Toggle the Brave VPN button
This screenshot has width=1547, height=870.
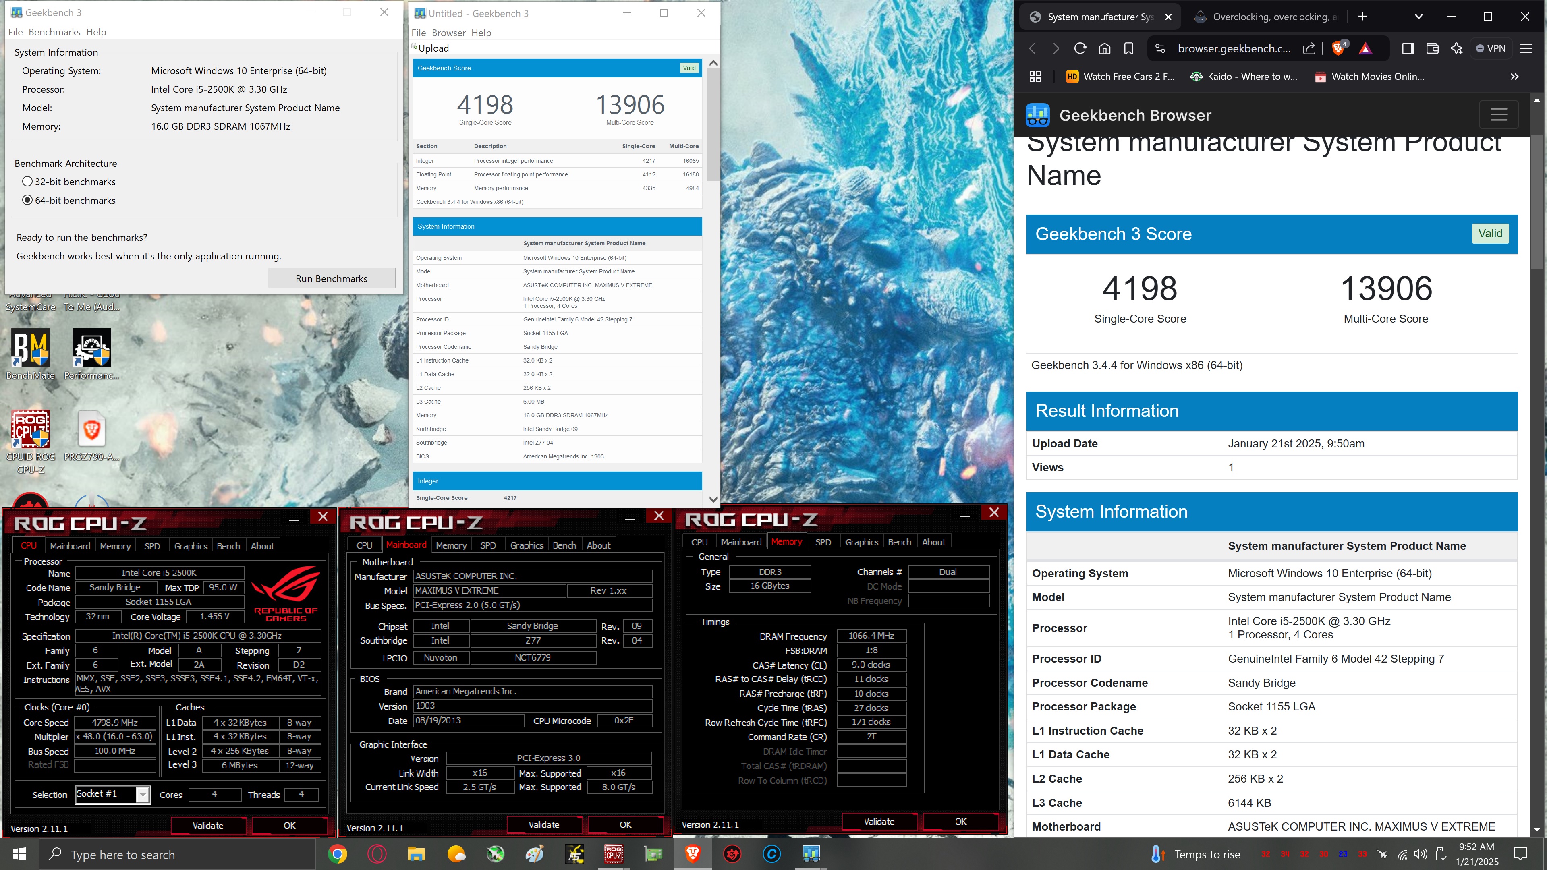(1491, 49)
